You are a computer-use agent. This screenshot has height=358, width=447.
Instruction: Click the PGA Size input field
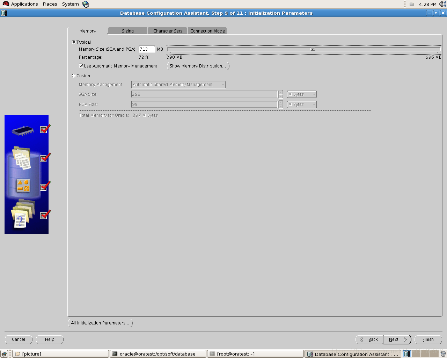(204, 105)
